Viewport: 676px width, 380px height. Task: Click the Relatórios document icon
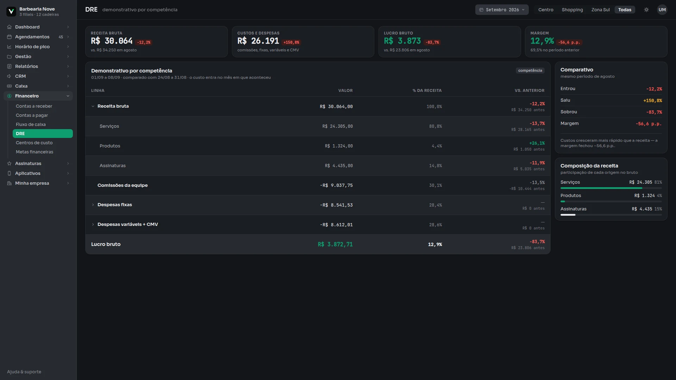tap(10, 66)
